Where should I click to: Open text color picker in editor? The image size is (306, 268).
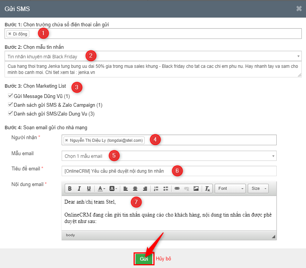[102, 189]
